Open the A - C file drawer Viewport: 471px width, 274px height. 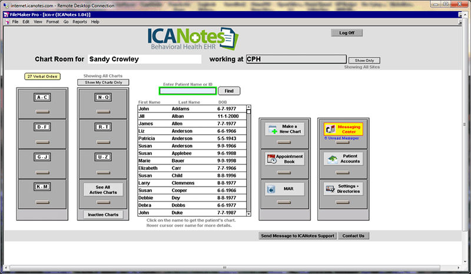pyautogui.click(x=42, y=97)
